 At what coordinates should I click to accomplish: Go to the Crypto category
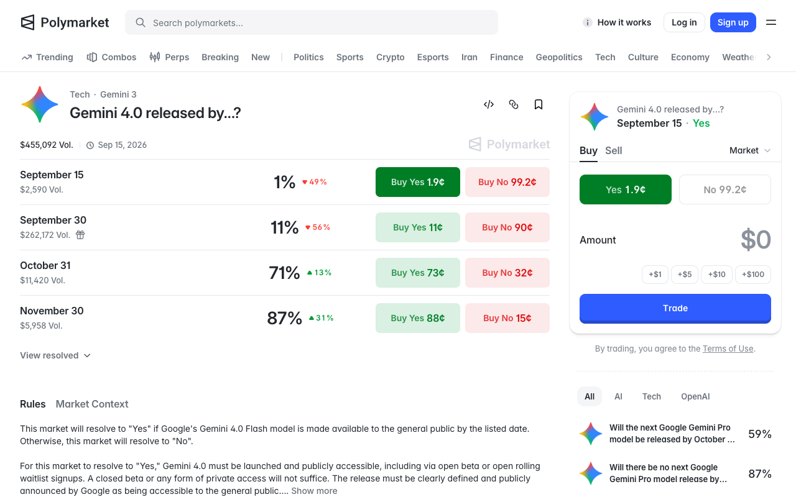(391, 57)
